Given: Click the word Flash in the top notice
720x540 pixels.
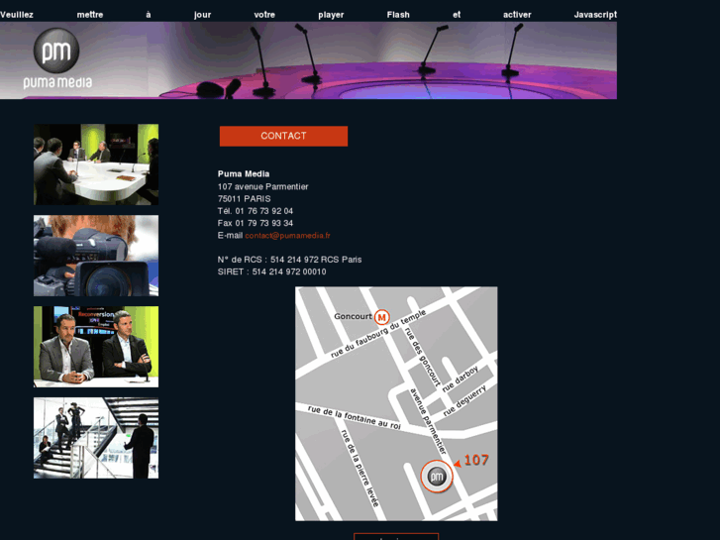Looking at the screenshot, I should [398, 15].
